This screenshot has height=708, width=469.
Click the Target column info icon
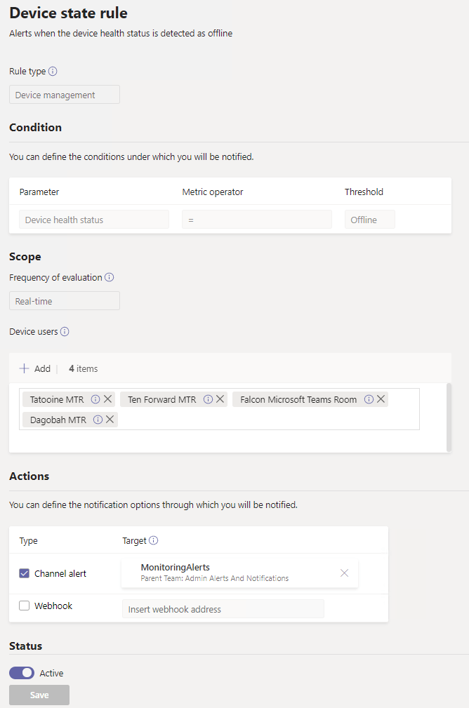[x=154, y=541]
